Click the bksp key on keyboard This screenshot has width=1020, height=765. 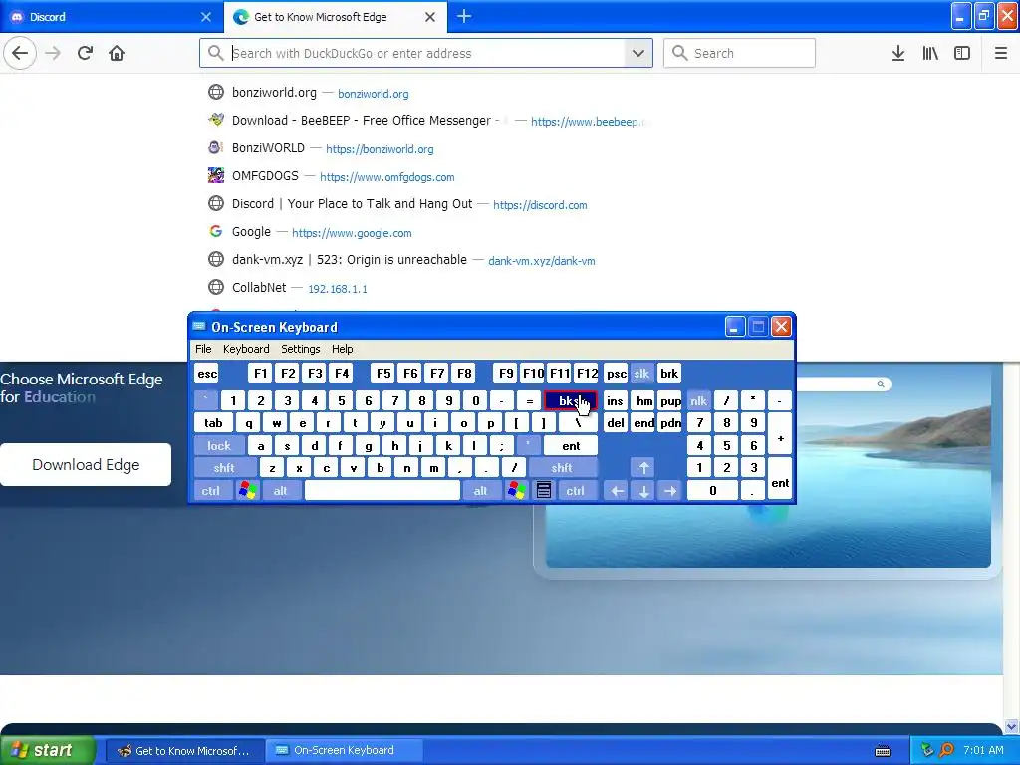[570, 401]
